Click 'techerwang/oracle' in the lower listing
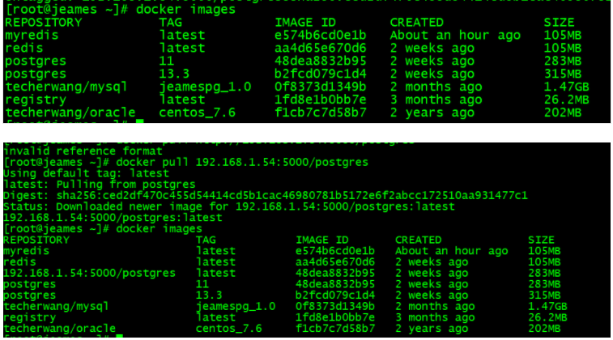Image resolution: width=613 pixels, height=340 pixels. (x=60, y=329)
